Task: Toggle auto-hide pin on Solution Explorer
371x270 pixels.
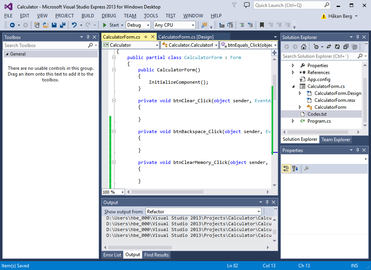Action: [x=357, y=37]
